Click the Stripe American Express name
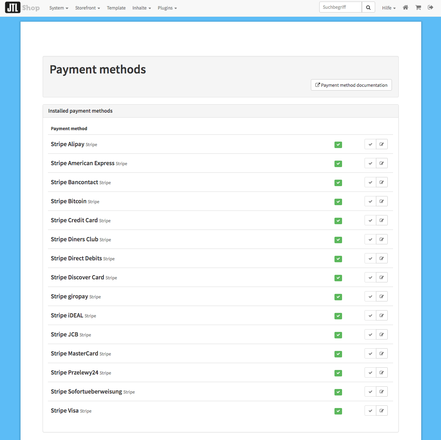The image size is (441, 440). click(x=83, y=163)
